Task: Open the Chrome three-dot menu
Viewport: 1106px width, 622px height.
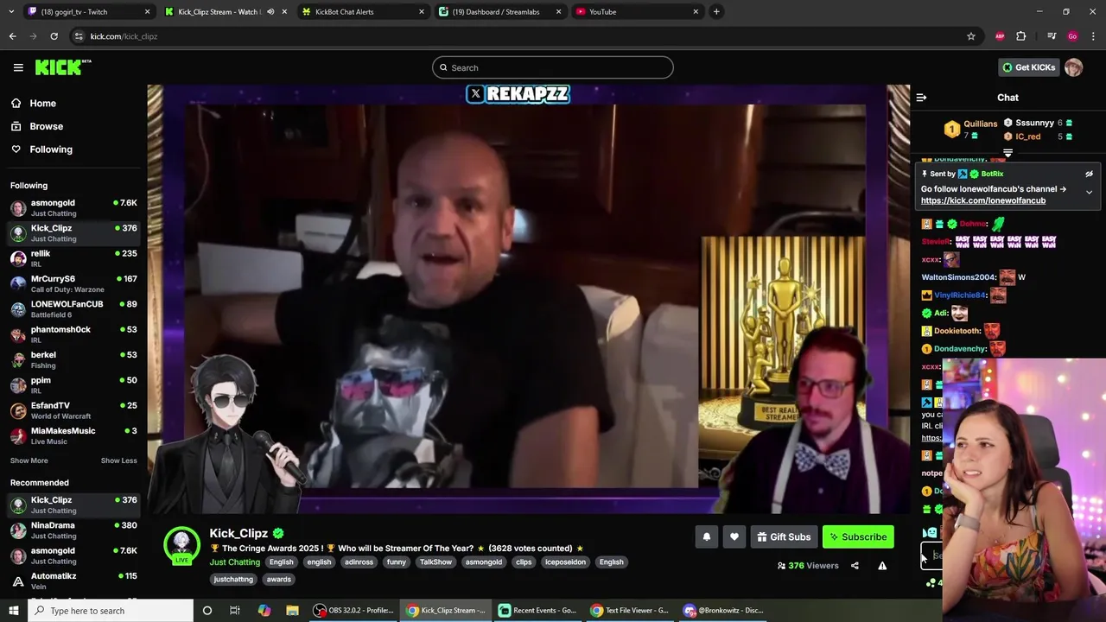Action: coord(1093,36)
